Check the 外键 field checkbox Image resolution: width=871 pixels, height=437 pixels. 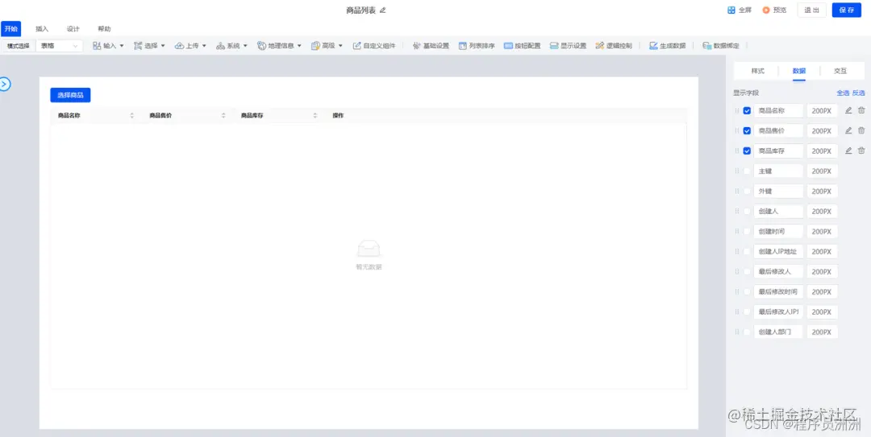coord(747,192)
